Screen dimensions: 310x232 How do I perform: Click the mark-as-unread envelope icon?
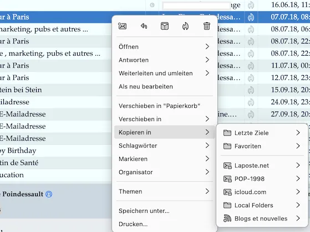pyautogui.click(x=122, y=26)
